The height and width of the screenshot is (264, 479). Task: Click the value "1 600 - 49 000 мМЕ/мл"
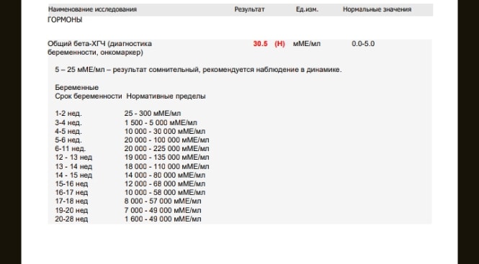pyautogui.click(x=163, y=219)
